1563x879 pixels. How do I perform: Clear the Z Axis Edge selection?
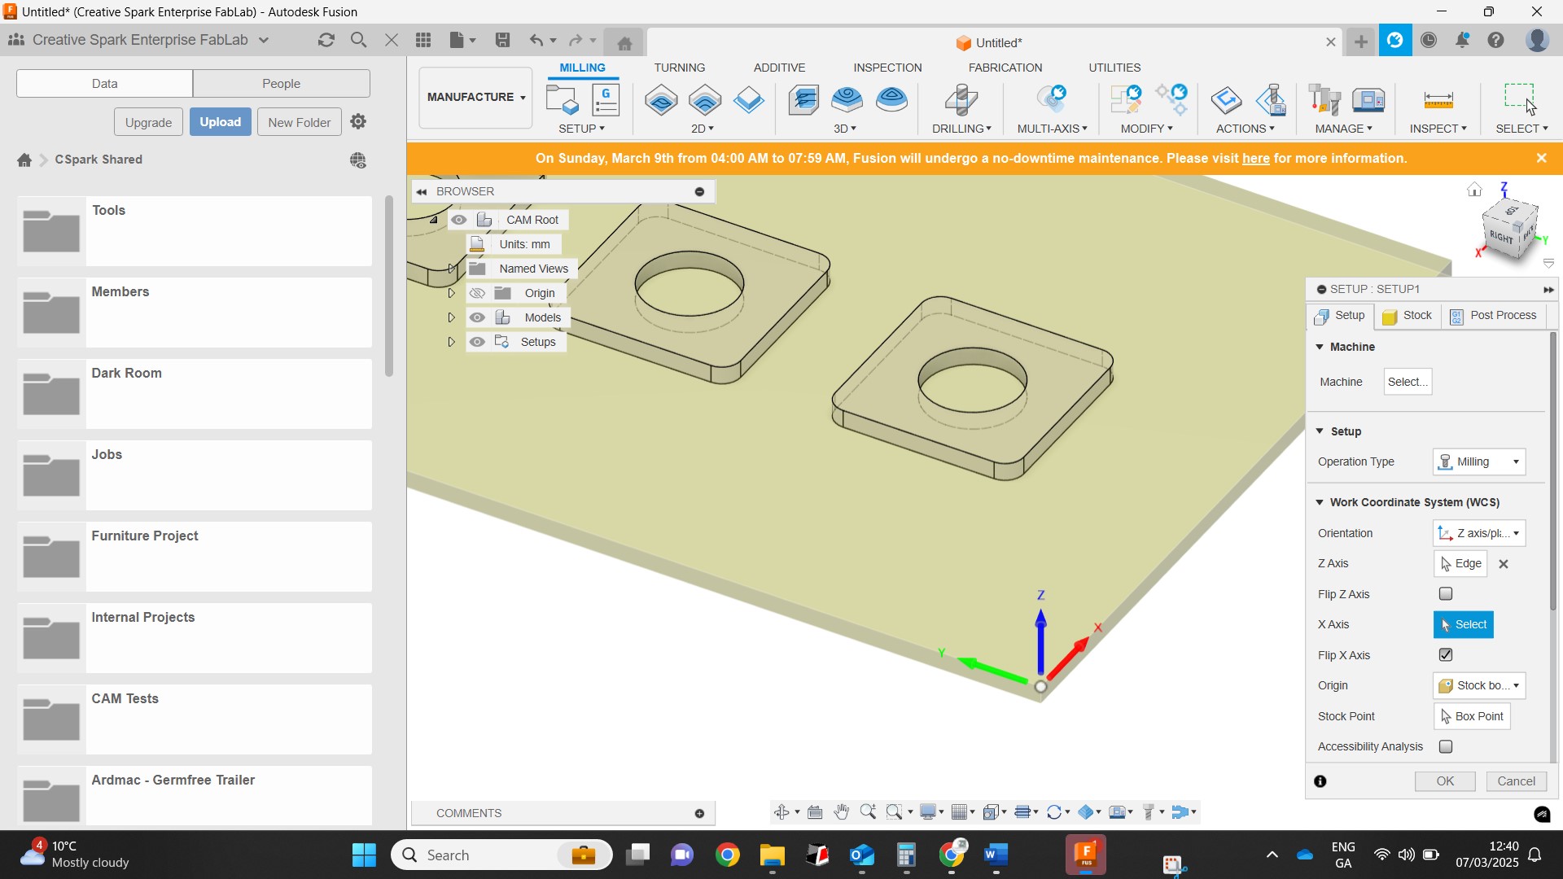pos(1504,564)
